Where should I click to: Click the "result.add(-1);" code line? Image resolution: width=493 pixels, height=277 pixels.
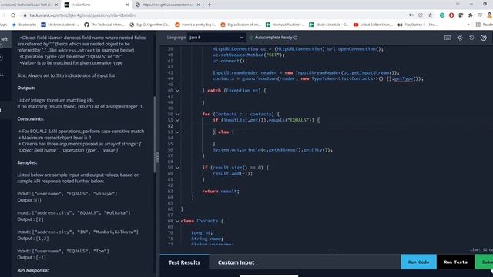coord(233,174)
